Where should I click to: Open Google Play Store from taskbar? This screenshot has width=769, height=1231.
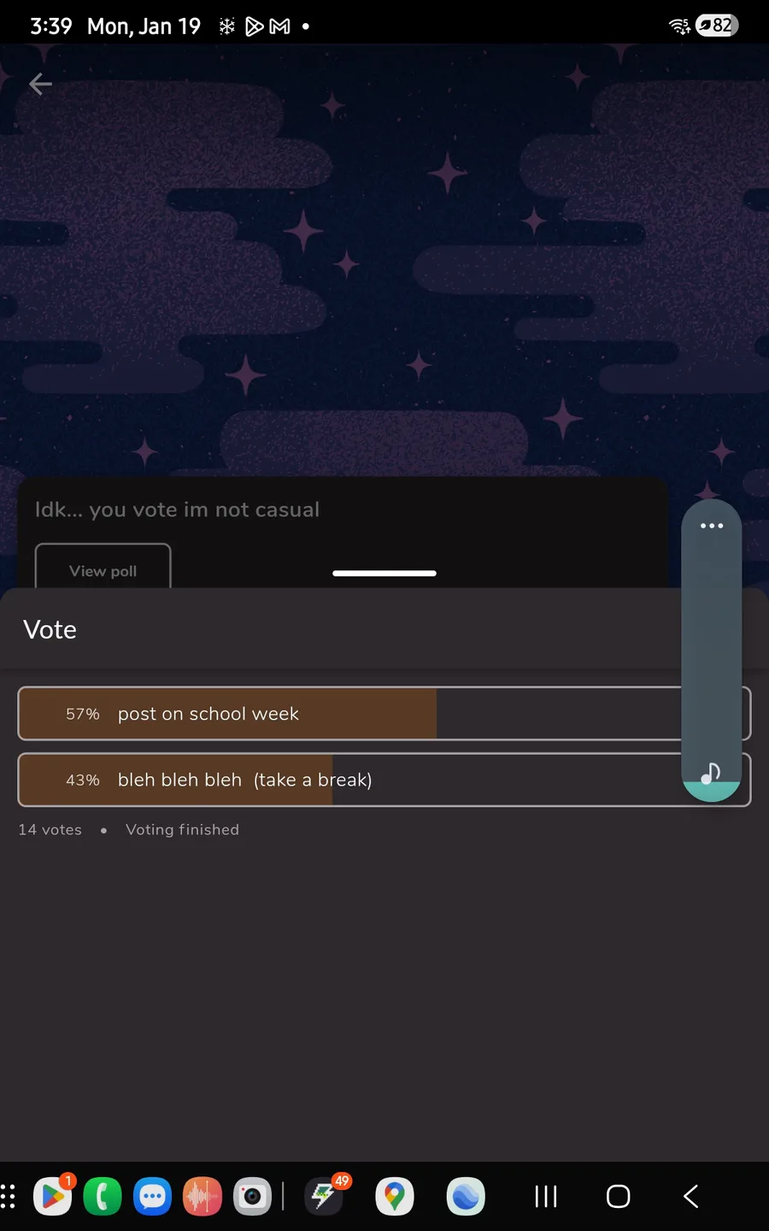pos(53,1196)
